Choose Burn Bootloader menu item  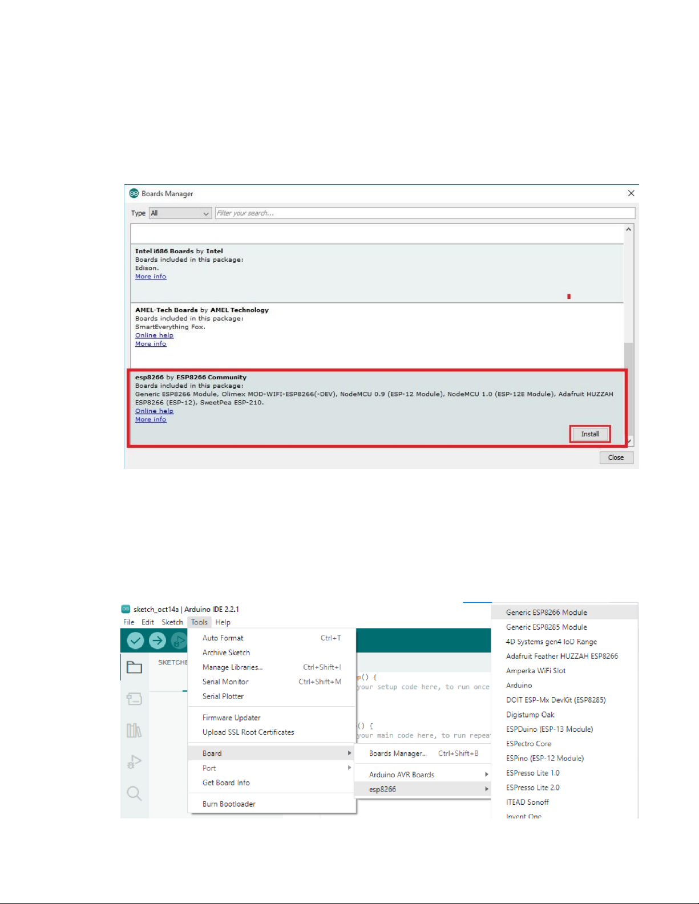(272, 804)
